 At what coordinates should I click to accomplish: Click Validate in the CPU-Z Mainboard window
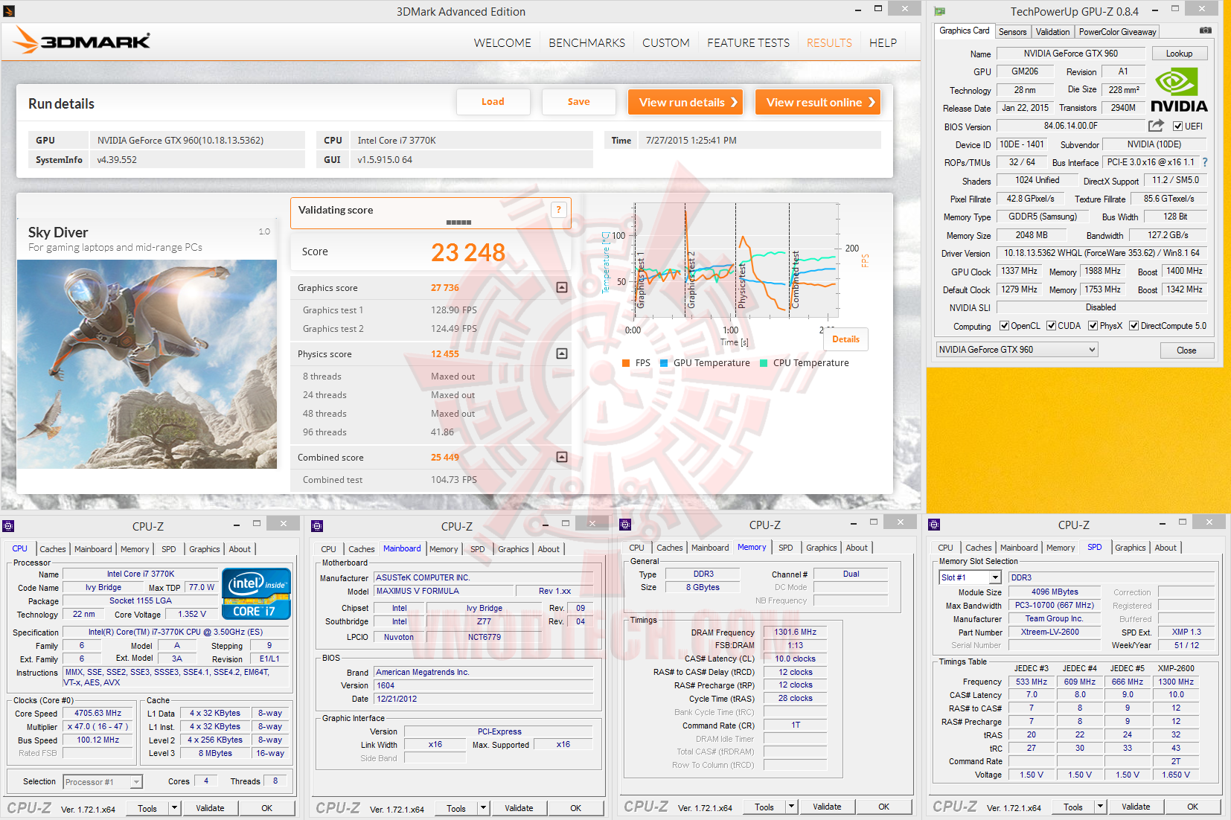pos(519,808)
